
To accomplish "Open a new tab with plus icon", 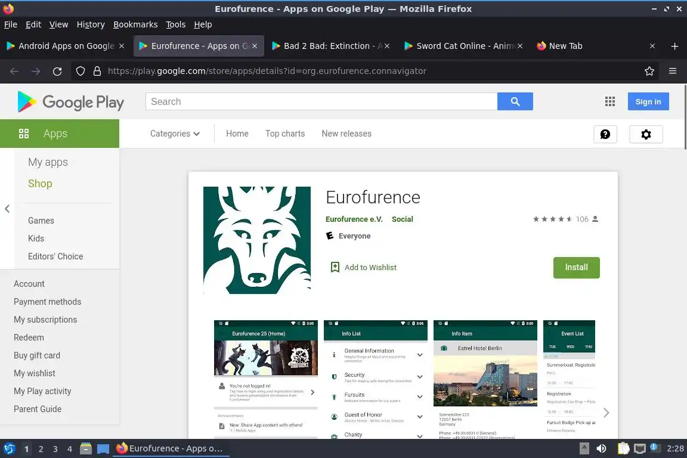I will [x=674, y=46].
